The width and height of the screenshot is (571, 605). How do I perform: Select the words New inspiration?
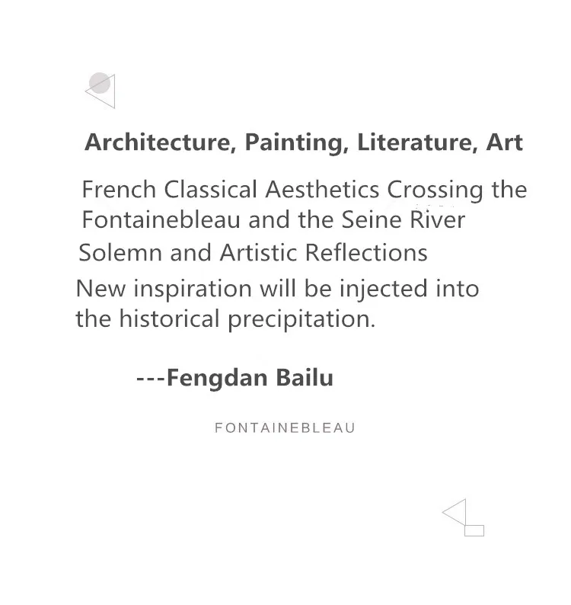pos(164,289)
